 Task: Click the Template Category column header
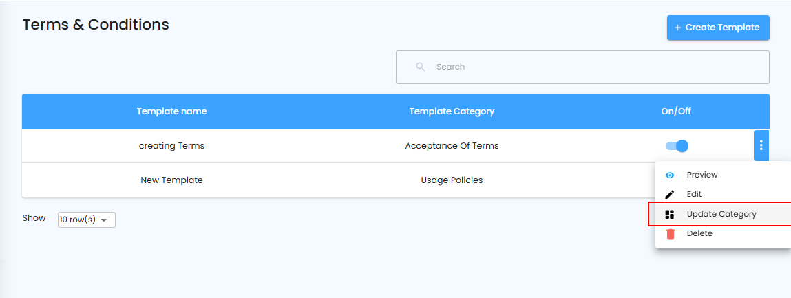click(452, 111)
